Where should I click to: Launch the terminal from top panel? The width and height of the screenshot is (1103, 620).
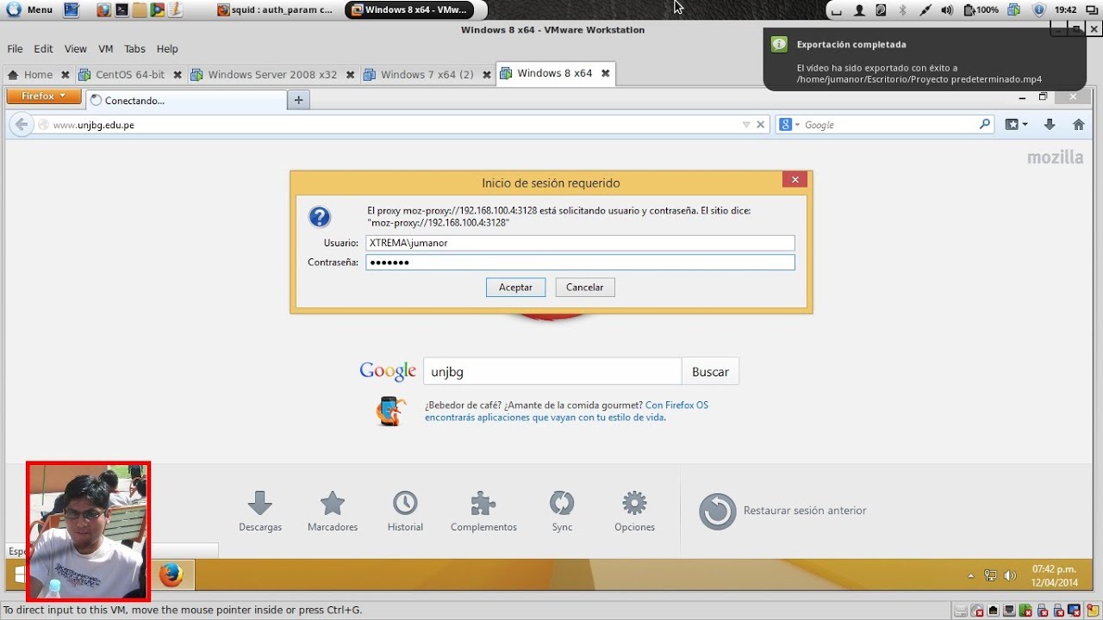pyautogui.click(x=122, y=10)
